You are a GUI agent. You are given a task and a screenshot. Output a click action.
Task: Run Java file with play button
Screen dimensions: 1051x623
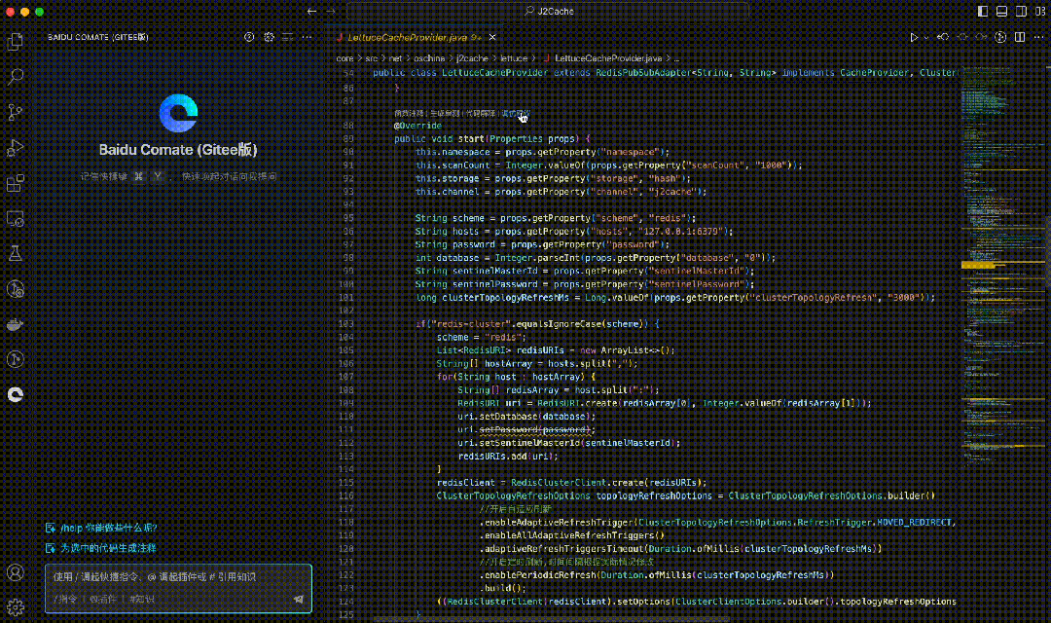pos(913,38)
